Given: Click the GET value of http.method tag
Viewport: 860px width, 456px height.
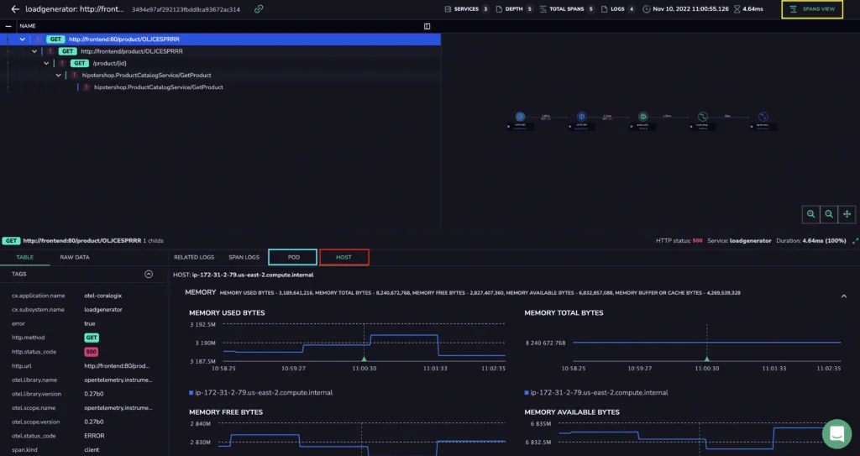Looking at the screenshot, I should [92, 338].
